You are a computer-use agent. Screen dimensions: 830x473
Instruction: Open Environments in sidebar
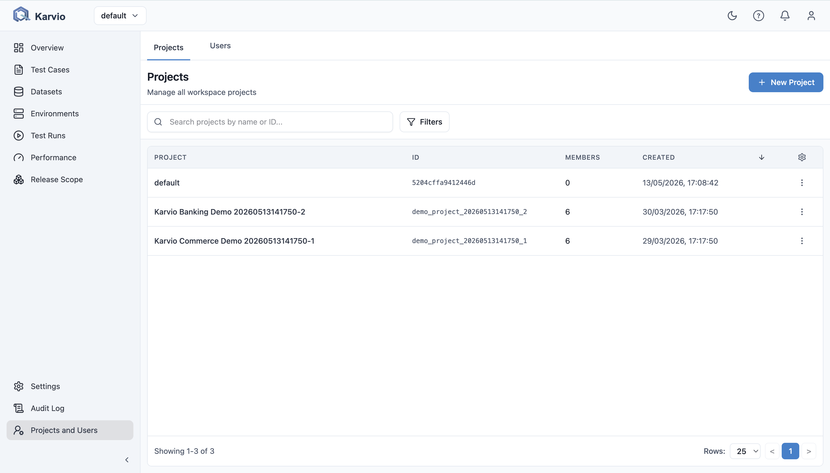pyautogui.click(x=70, y=113)
